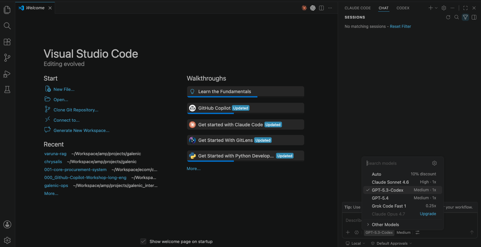This screenshot has width=481, height=247.
Task: Click Clone Git Repository link
Action: 76,110
